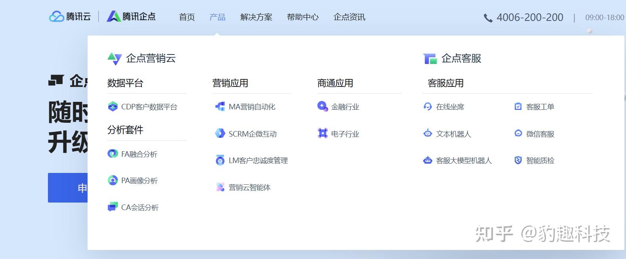Viewport: 626px width, 259px height.
Task: Click the 金融行业 icon
Action: coord(323,106)
